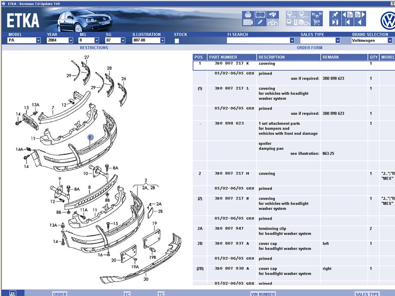Click the greyed car lift icon
This screenshot has height=296, width=395.
click(x=273, y=23)
